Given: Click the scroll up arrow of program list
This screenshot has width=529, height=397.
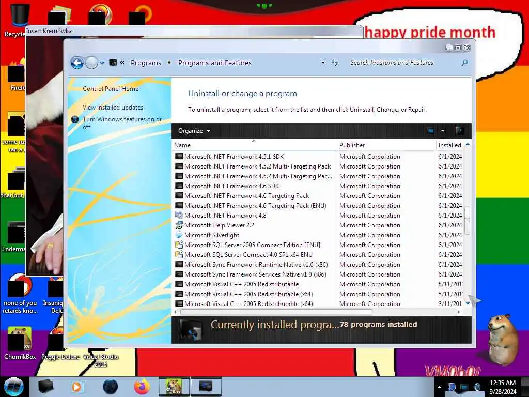Looking at the screenshot, I should [468, 145].
